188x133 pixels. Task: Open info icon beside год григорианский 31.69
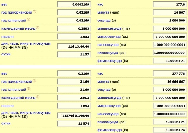(x=34, y=81)
